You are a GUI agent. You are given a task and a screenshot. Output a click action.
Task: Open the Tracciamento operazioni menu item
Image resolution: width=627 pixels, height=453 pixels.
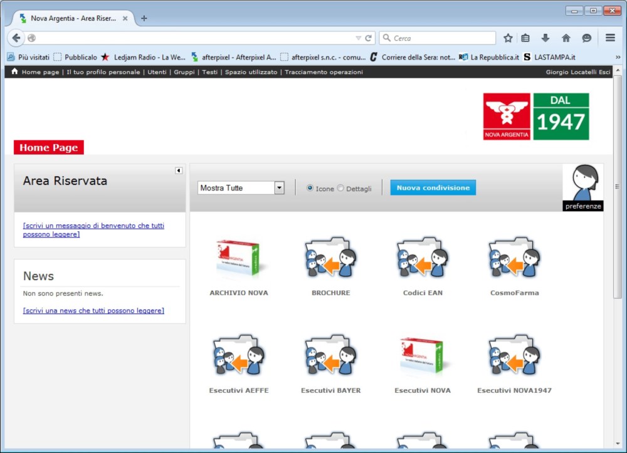[324, 72]
